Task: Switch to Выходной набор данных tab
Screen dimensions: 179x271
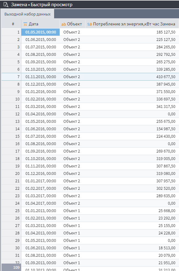Action: 28,14
